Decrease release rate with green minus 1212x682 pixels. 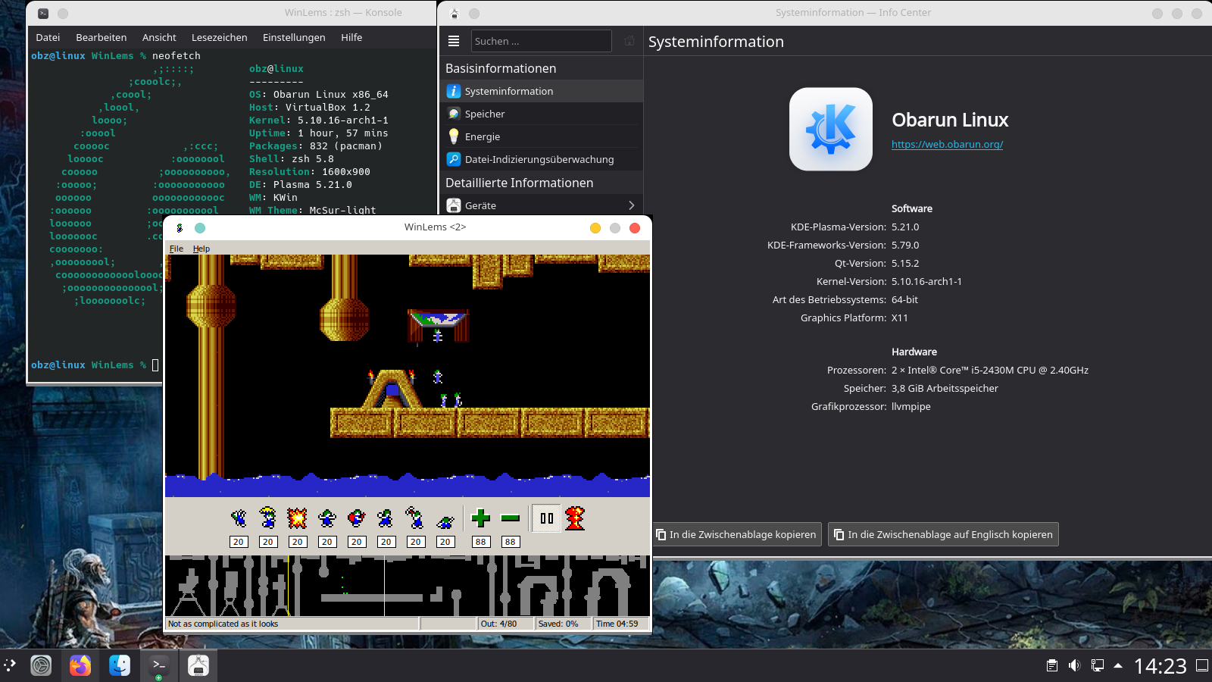511,518
